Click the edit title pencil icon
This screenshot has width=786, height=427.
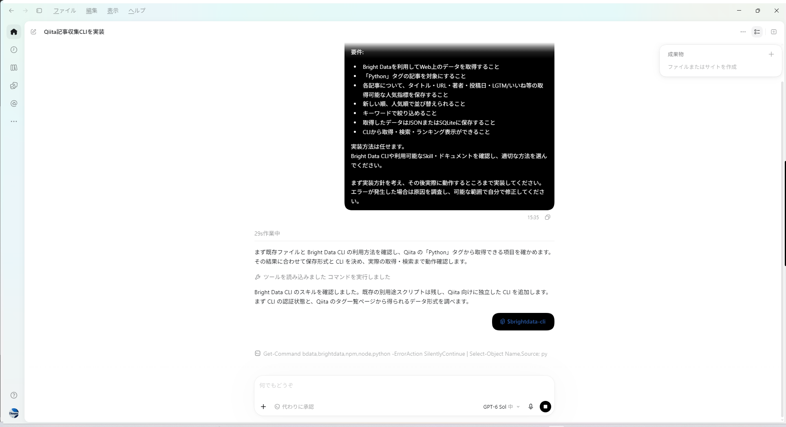[x=33, y=32]
